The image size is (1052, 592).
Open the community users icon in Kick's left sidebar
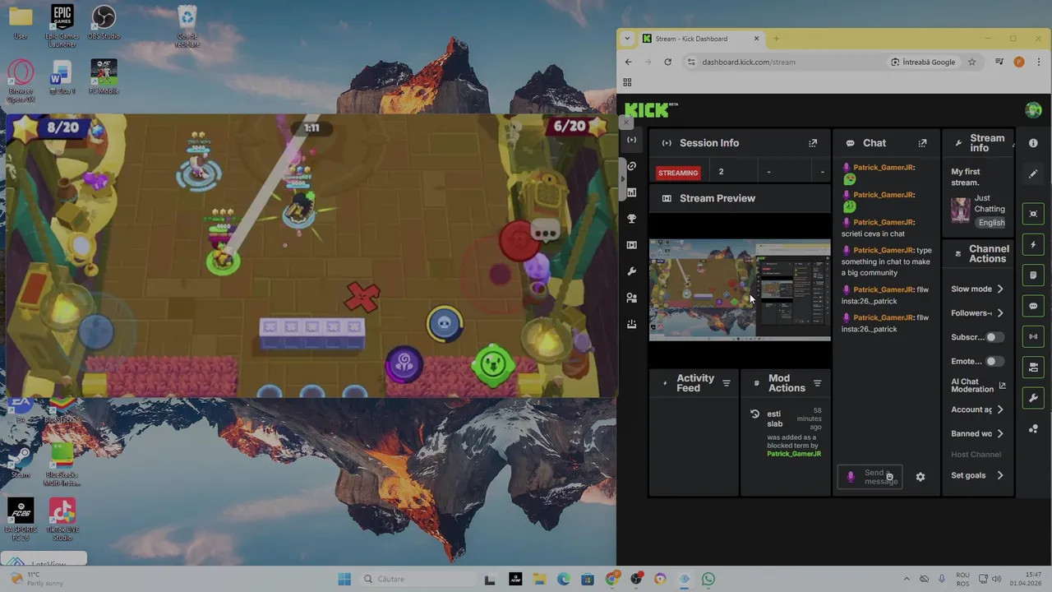631,298
